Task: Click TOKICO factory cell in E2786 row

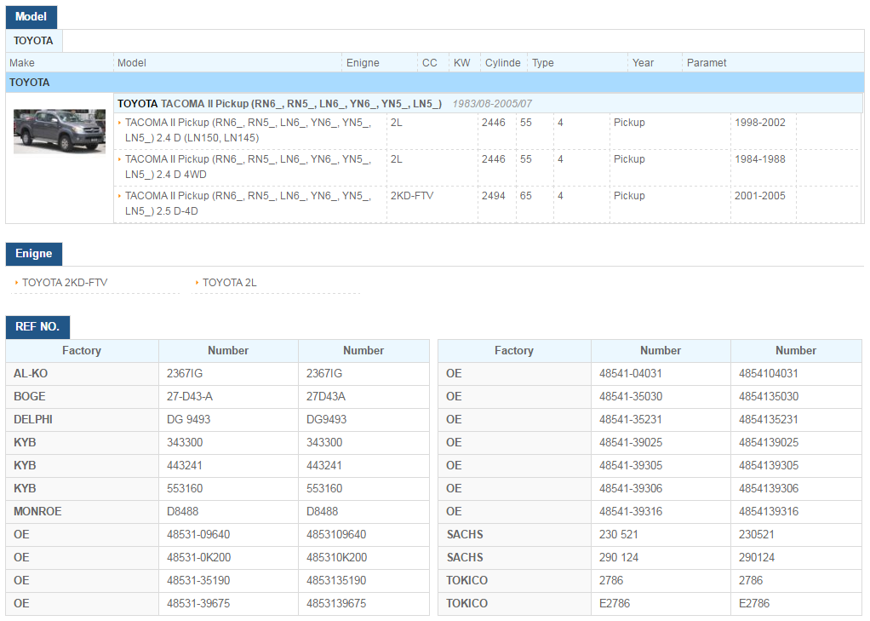Action: click(514, 603)
